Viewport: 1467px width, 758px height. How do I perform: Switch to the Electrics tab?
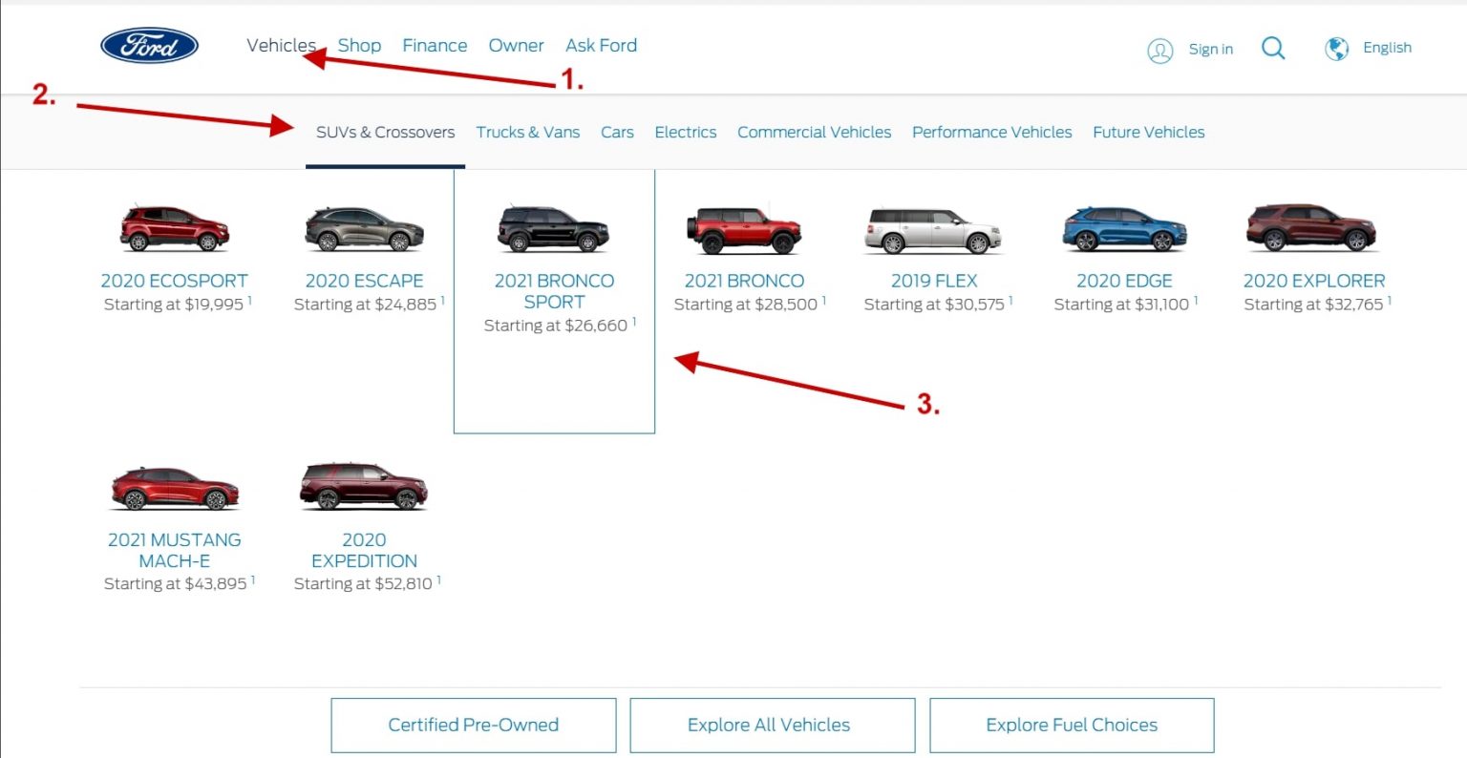click(x=685, y=133)
